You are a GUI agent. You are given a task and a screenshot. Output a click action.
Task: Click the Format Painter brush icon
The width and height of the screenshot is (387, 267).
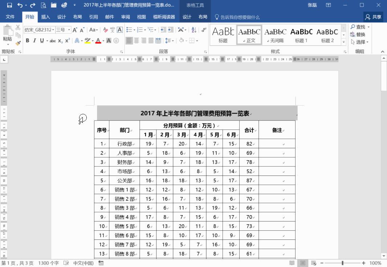(x=18, y=43)
